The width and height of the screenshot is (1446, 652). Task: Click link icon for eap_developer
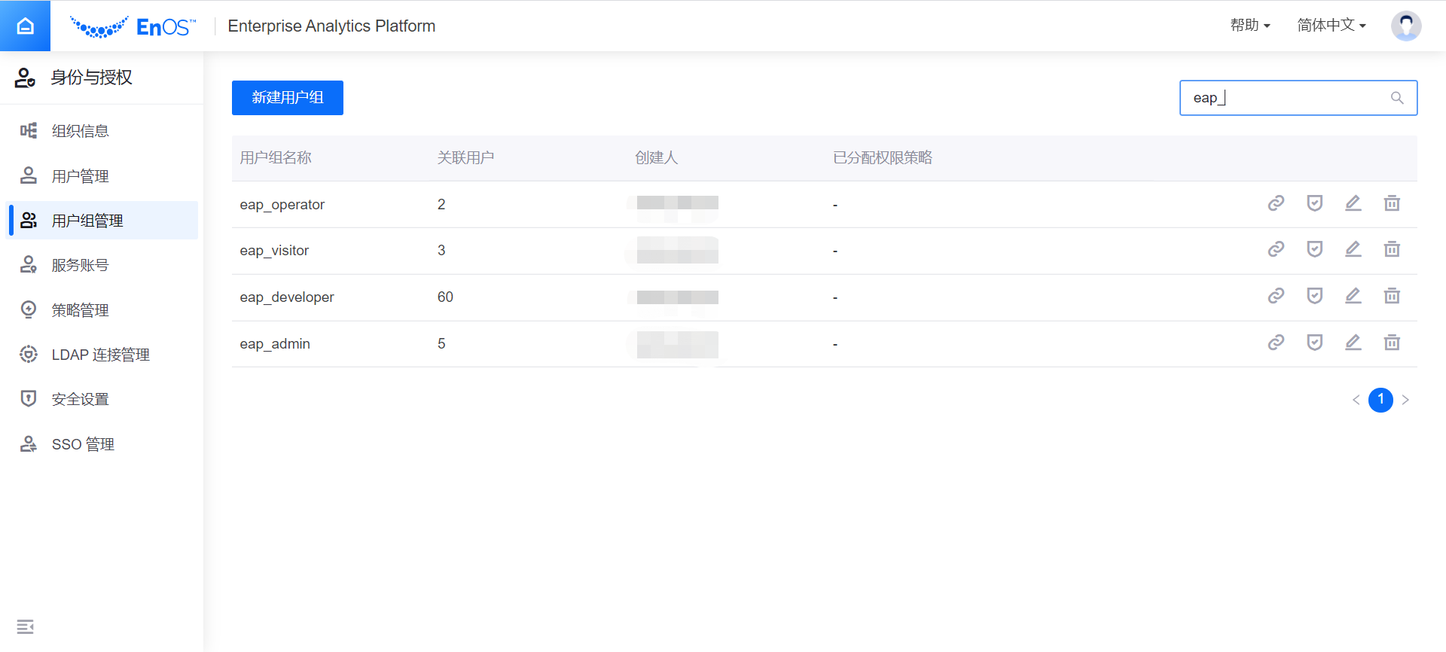point(1276,296)
